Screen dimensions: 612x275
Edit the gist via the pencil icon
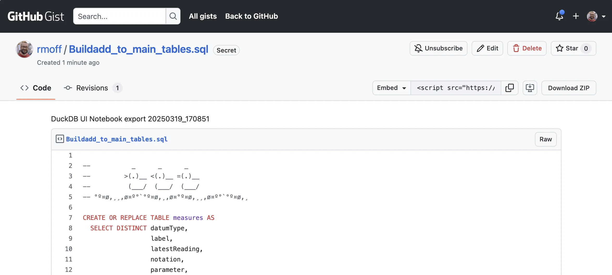[487, 48]
